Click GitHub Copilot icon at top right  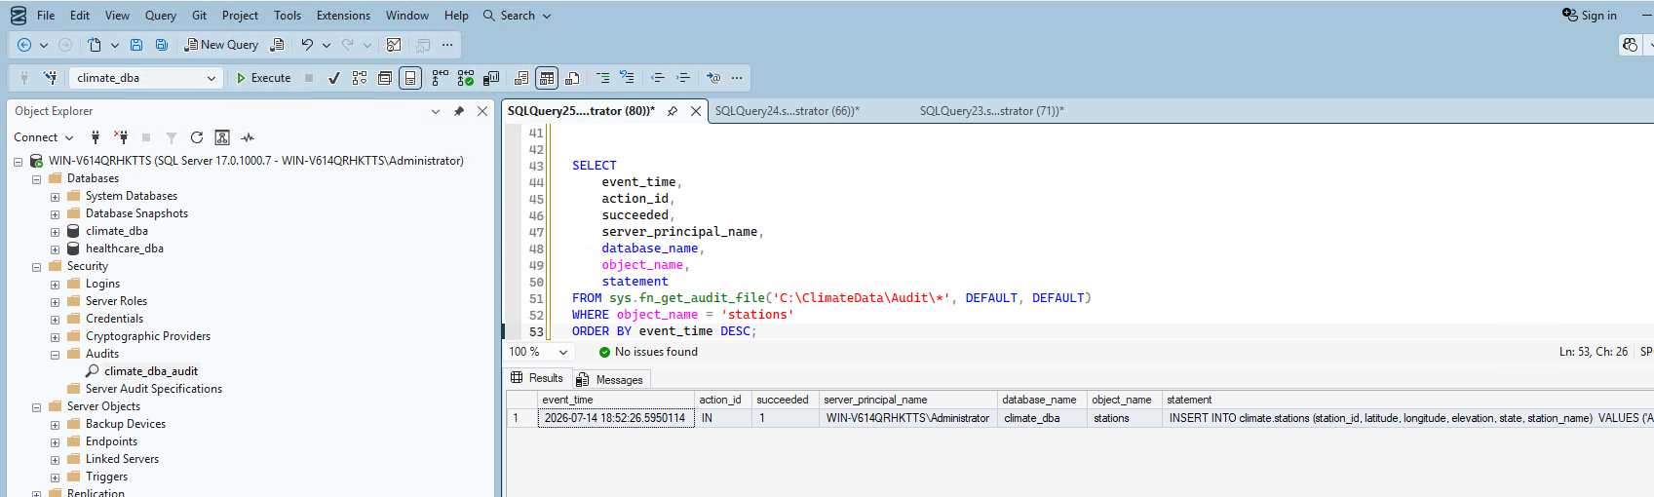[1630, 45]
